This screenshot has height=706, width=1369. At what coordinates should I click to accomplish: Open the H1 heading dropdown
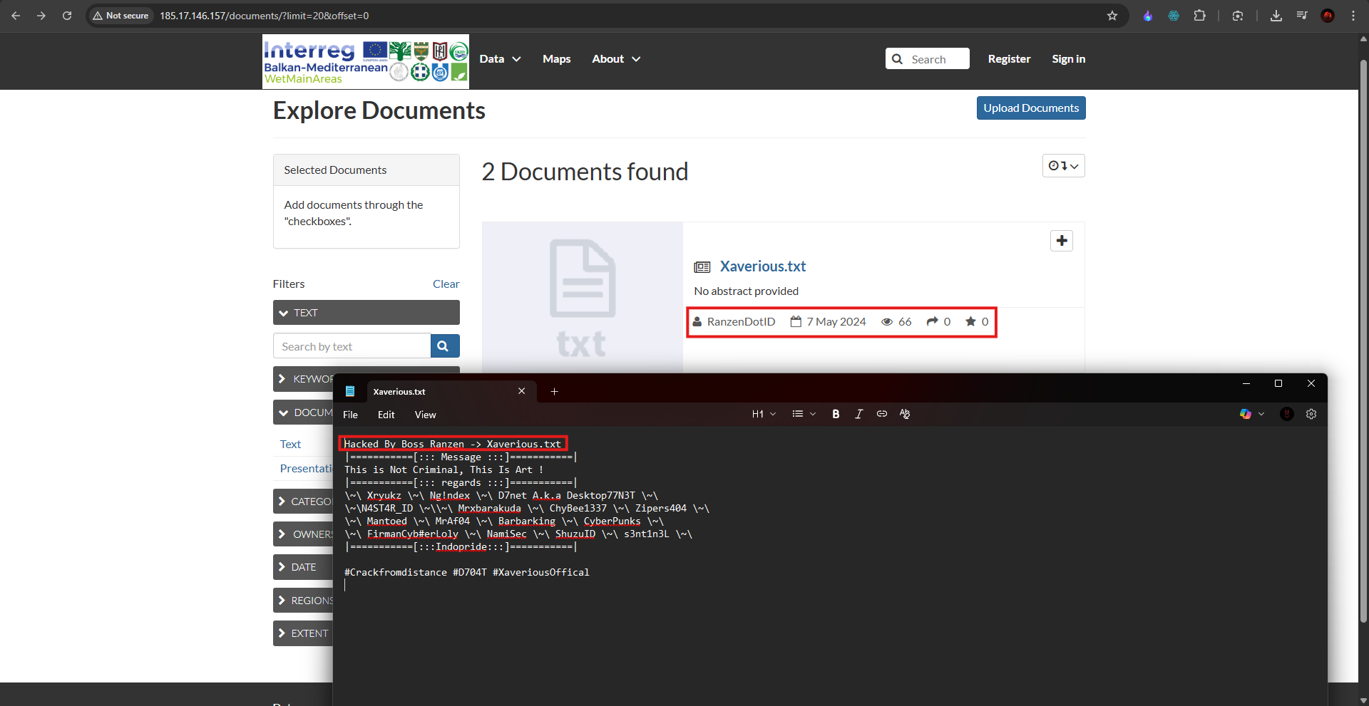coord(764,414)
